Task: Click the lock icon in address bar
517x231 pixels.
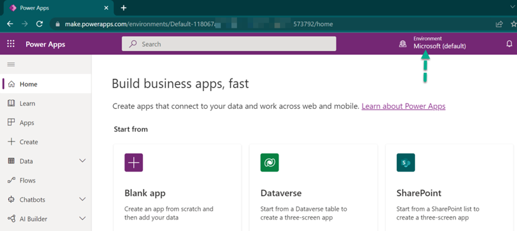Action: pos(58,24)
